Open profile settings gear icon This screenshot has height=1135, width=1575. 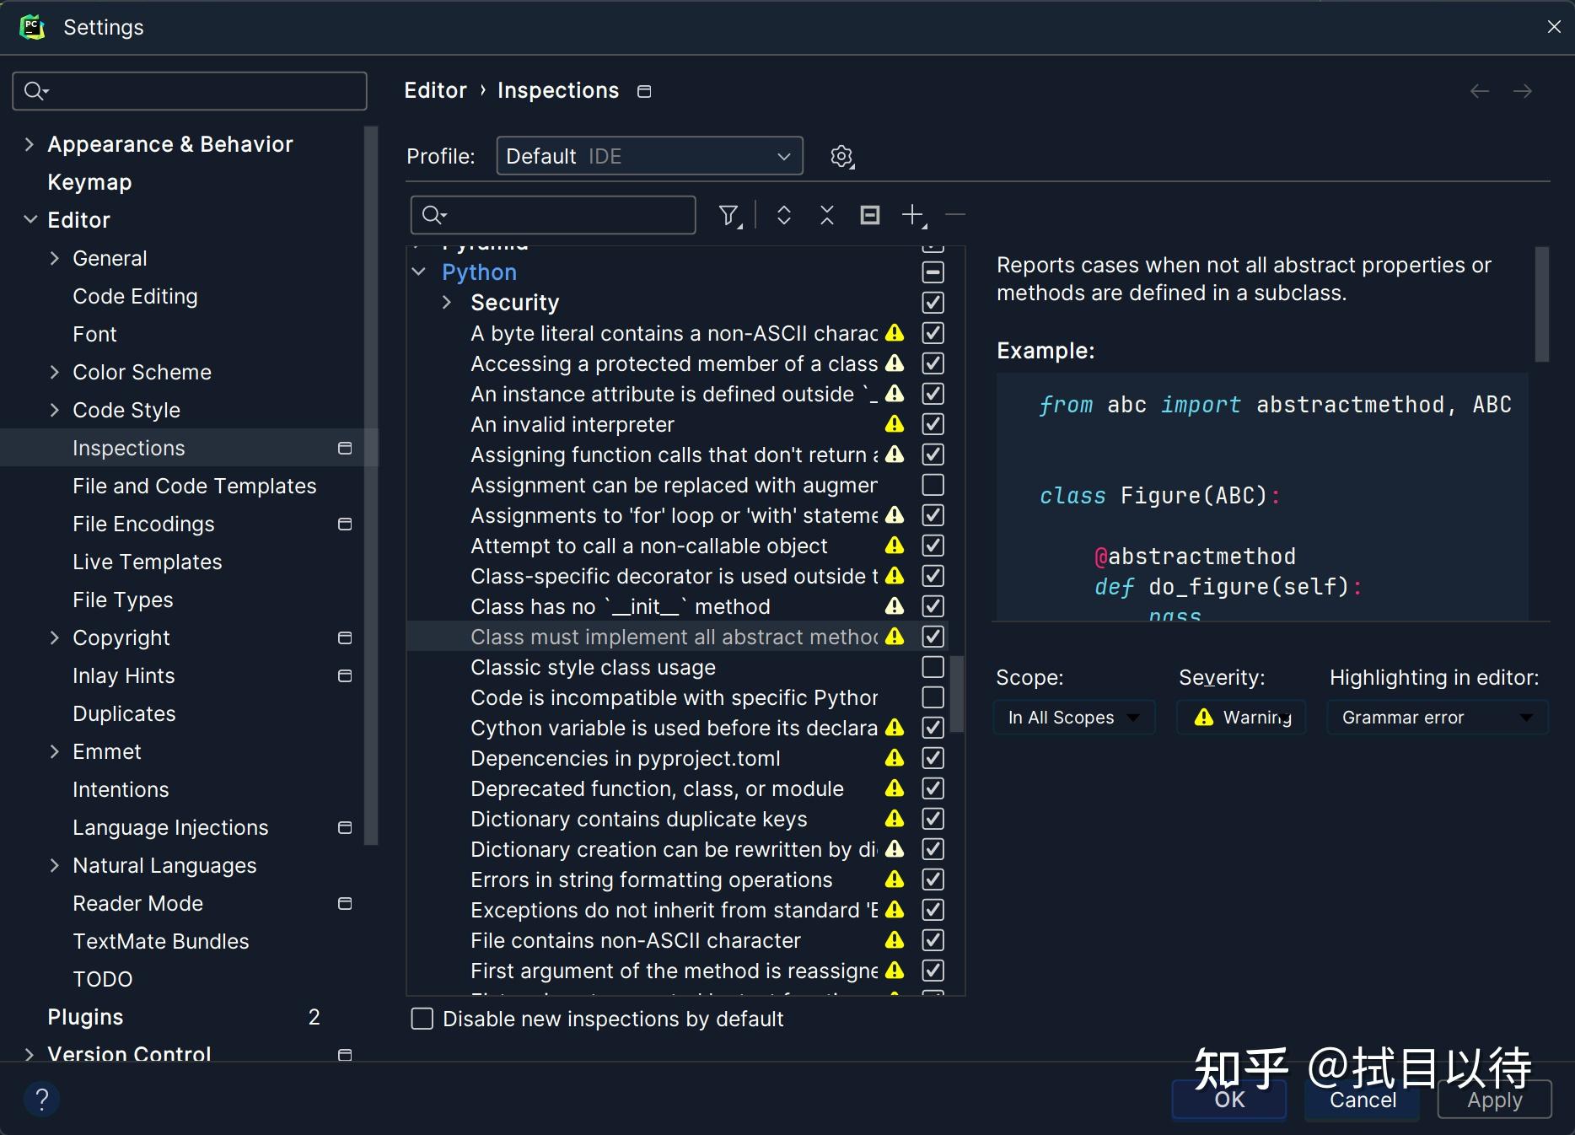point(841,156)
